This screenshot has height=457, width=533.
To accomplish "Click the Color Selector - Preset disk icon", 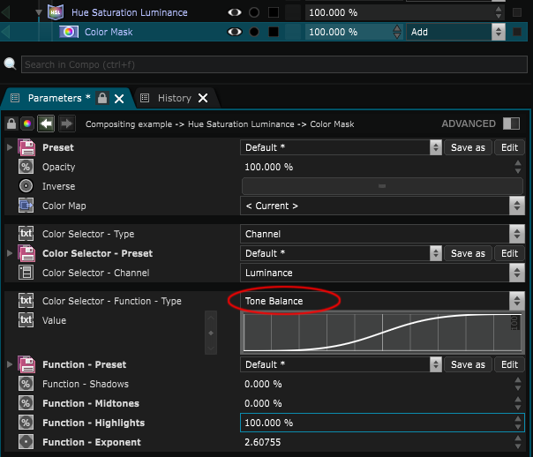I will coord(26,253).
